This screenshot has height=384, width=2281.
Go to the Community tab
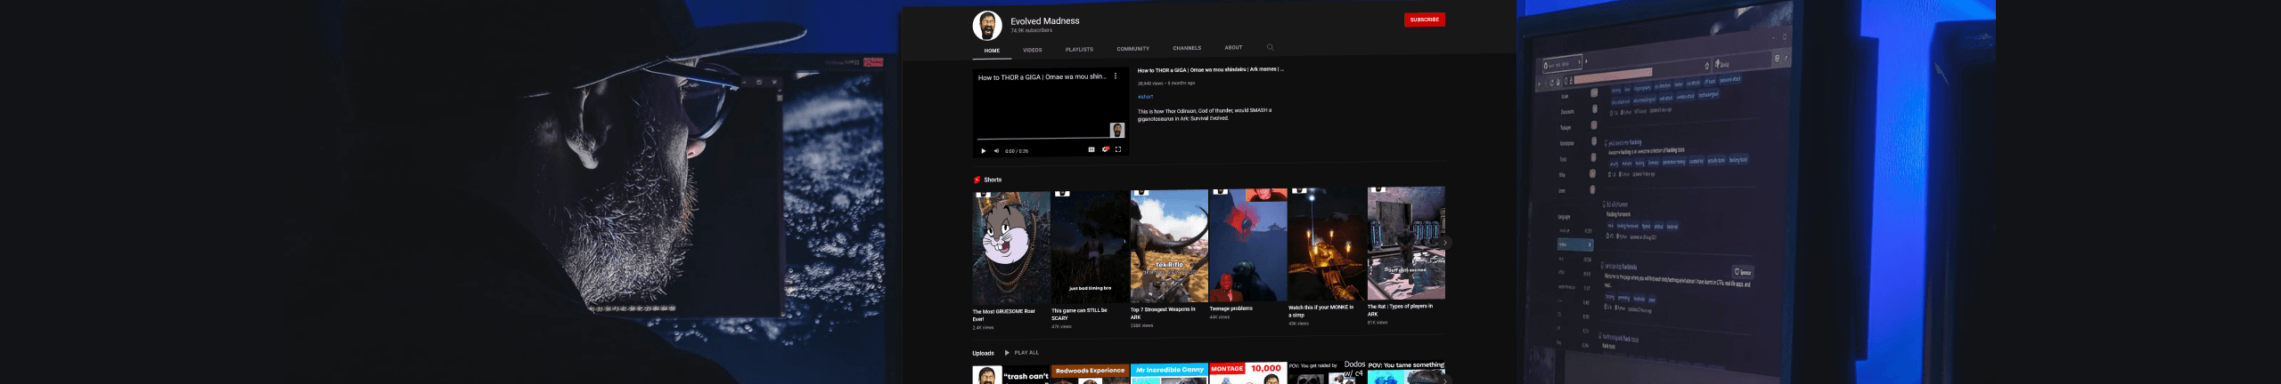(1132, 49)
